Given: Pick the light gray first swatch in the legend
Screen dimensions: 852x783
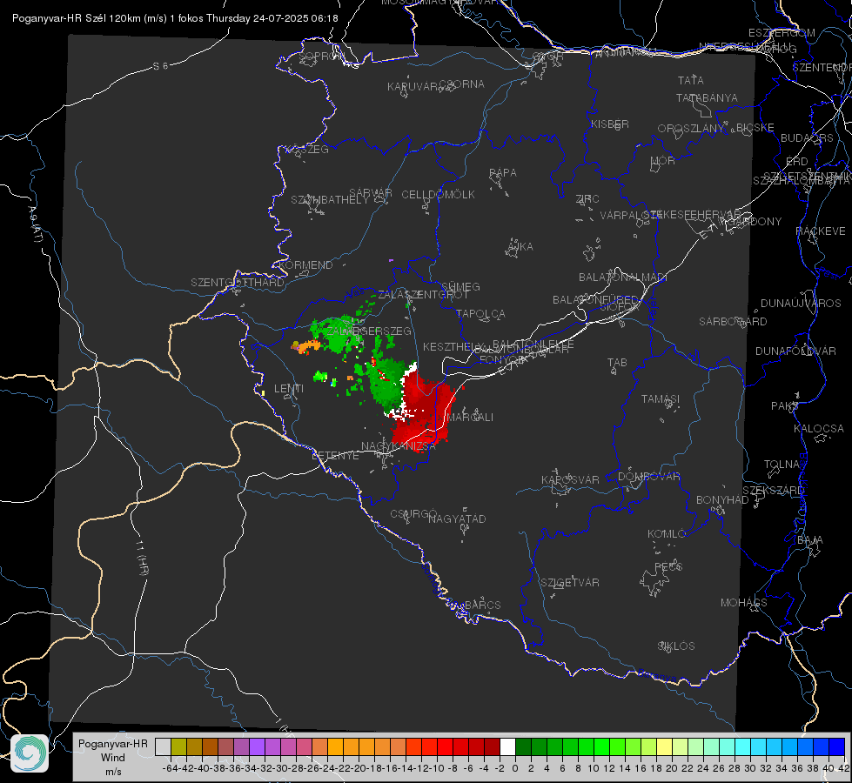Looking at the screenshot, I should 163,746.
